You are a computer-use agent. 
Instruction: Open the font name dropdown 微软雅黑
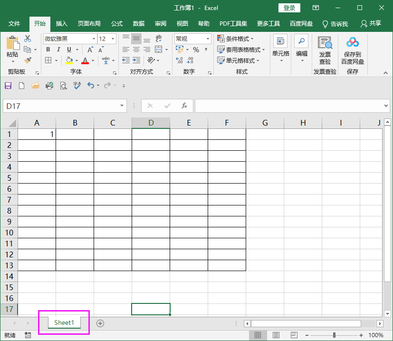coord(93,39)
